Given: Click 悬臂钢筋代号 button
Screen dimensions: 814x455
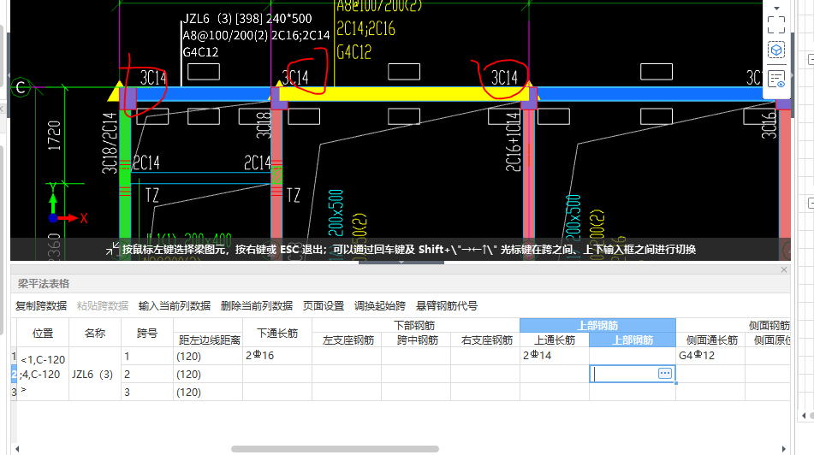Looking at the screenshot, I should (x=447, y=306).
